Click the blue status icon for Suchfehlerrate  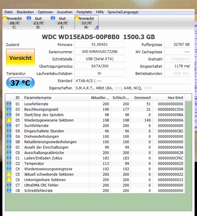[x=9, y=125]
